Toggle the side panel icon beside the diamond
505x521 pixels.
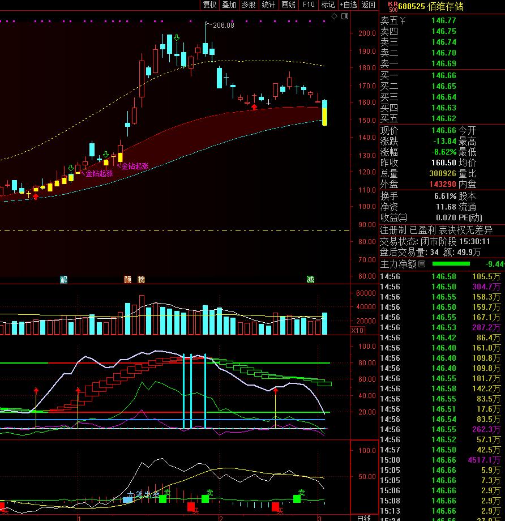pos(345,16)
